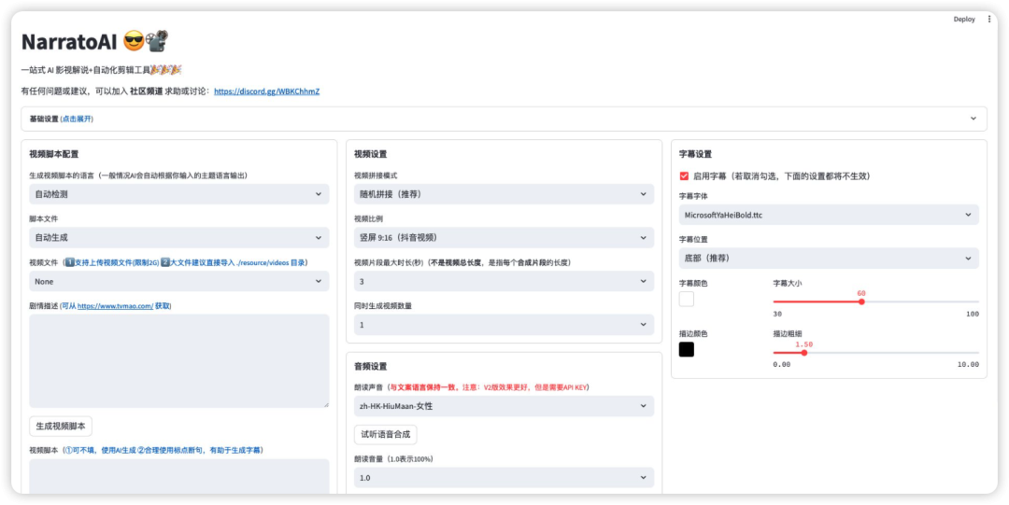Screen dimensions: 1009x505
Task: Click the resize grip of 剧情描述 text area
Action: coord(326,404)
